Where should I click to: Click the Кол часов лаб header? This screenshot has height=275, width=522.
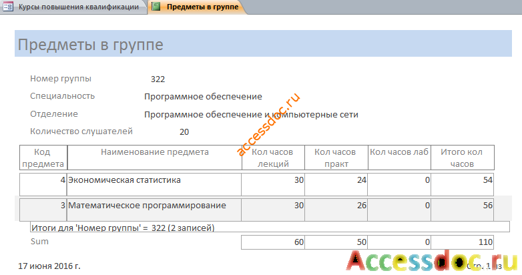(399, 158)
